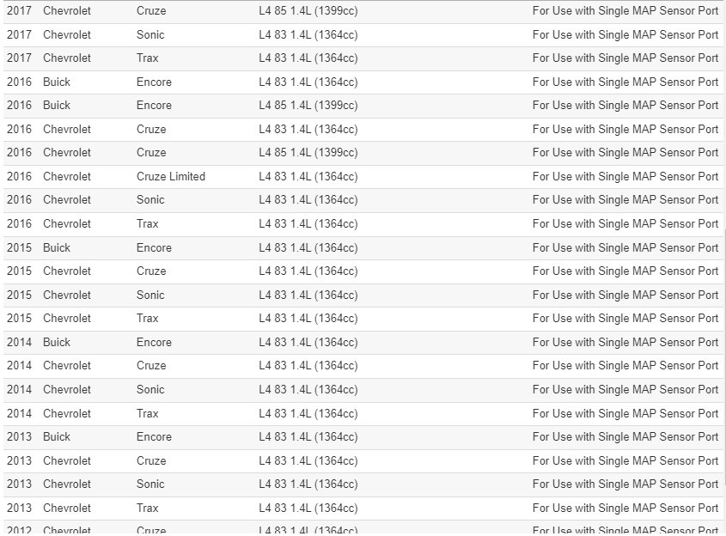
Task: Click 2016 Buick Encore L4 83 engine cell
Action: 308,82
